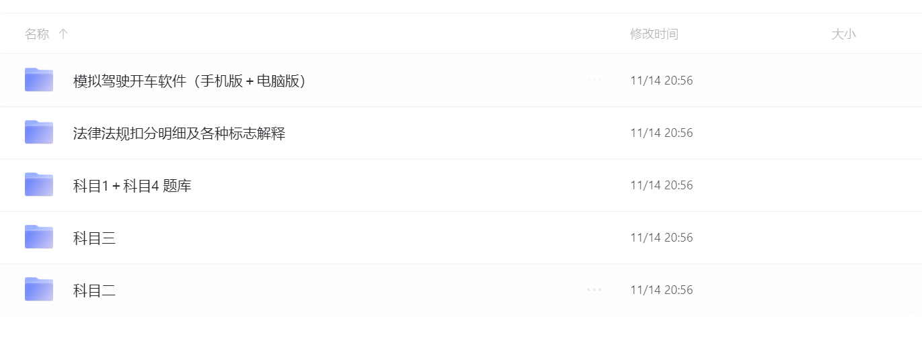Click modified time of 科目1+科目4 题库 row
The image size is (922, 341).
click(x=661, y=185)
